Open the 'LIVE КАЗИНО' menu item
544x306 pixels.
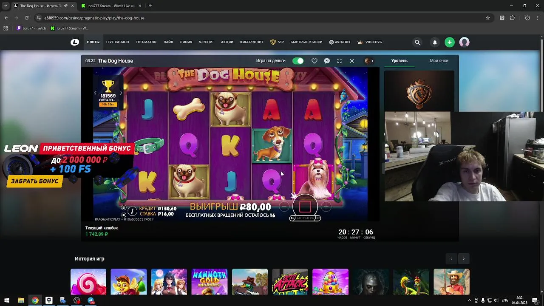point(118,42)
